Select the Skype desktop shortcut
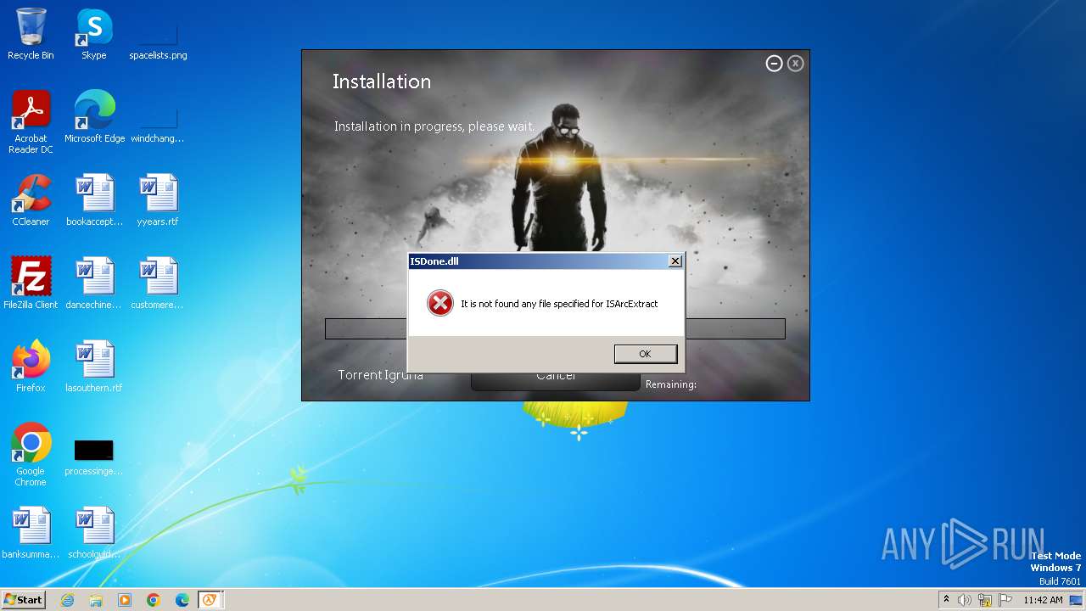Image resolution: width=1086 pixels, height=611 pixels. click(x=94, y=34)
